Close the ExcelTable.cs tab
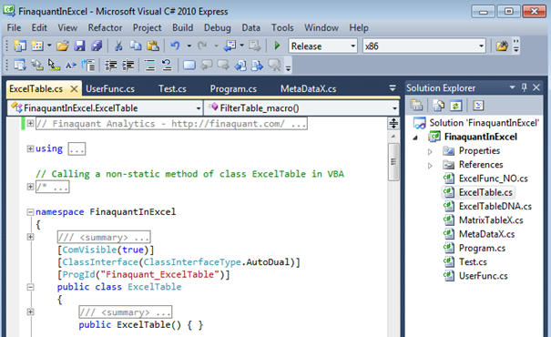The height and width of the screenshot is (337, 551). pyautogui.click(x=74, y=89)
